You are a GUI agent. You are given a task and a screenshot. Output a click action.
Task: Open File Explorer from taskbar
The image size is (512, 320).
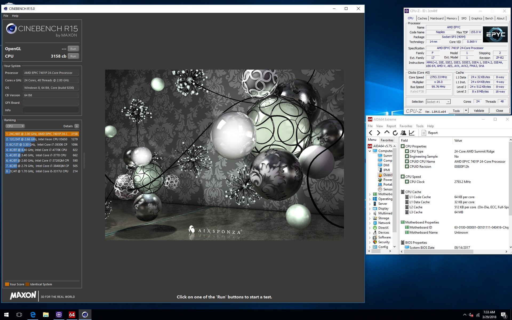[x=46, y=315]
